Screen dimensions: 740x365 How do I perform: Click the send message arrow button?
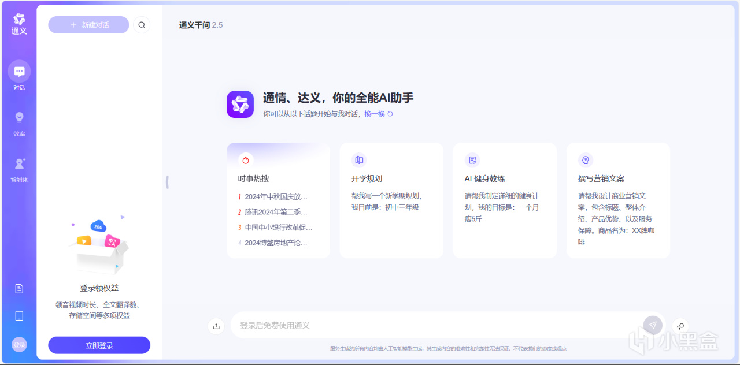[x=653, y=325]
